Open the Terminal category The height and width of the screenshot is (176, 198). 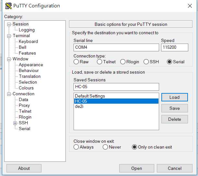pyautogui.click(x=21, y=36)
